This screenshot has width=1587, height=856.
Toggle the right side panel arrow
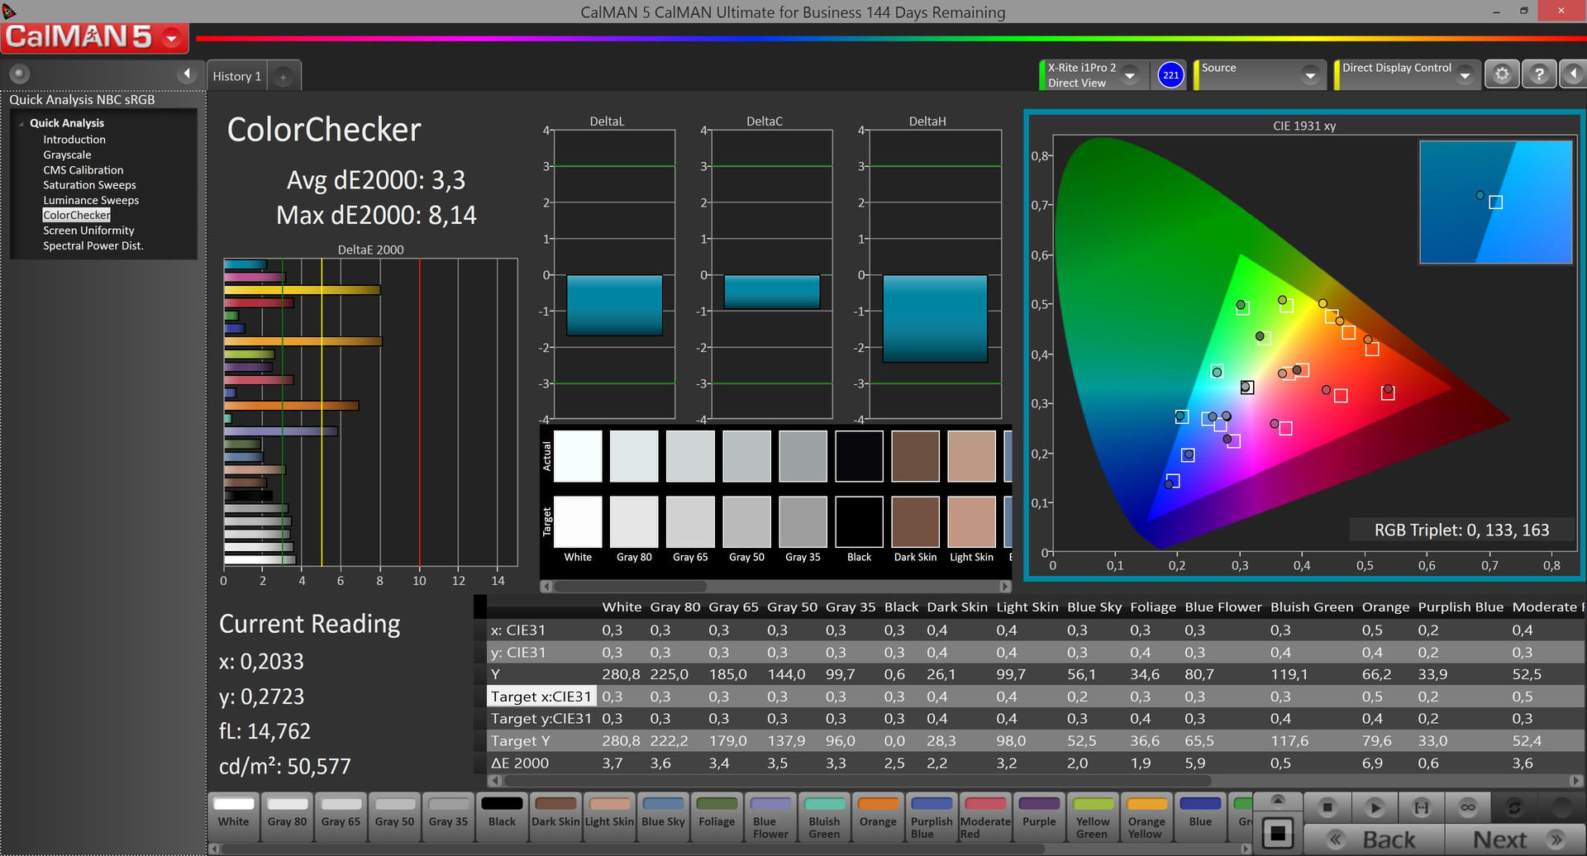1573,74
